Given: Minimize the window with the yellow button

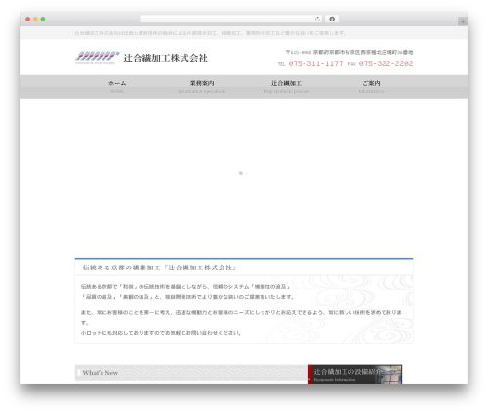Looking at the screenshot, I should (x=35, y=20).
